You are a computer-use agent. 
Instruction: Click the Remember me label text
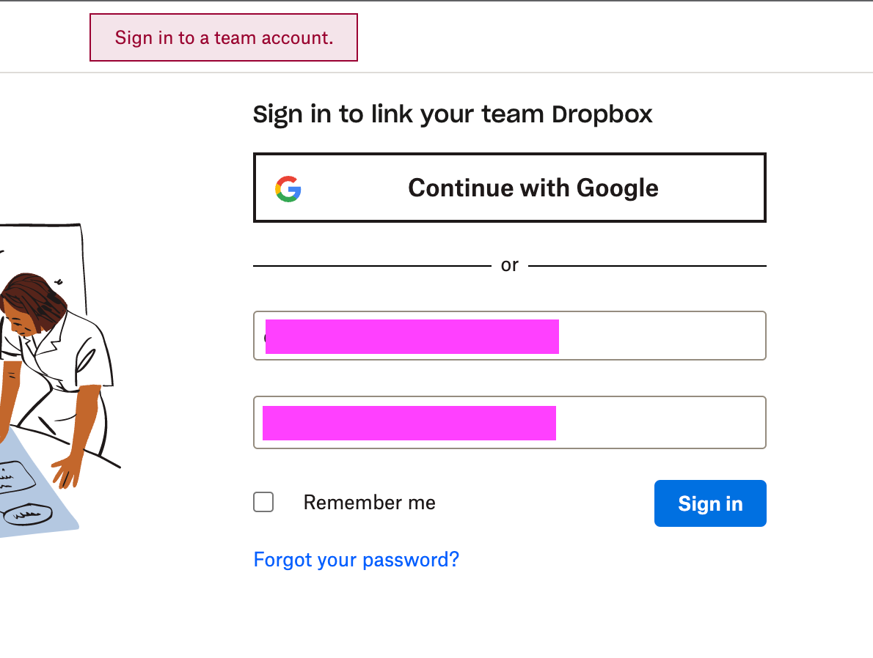(x=369, y=503)
